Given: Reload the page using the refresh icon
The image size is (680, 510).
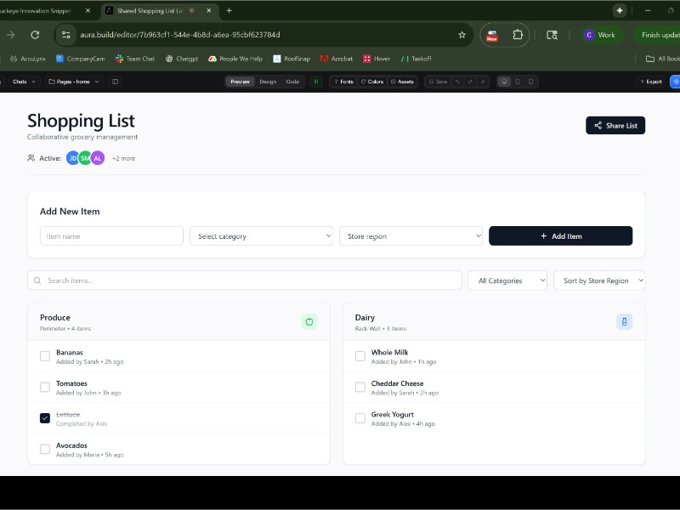Looking at the screenshot, I should [x=35, y=35].
